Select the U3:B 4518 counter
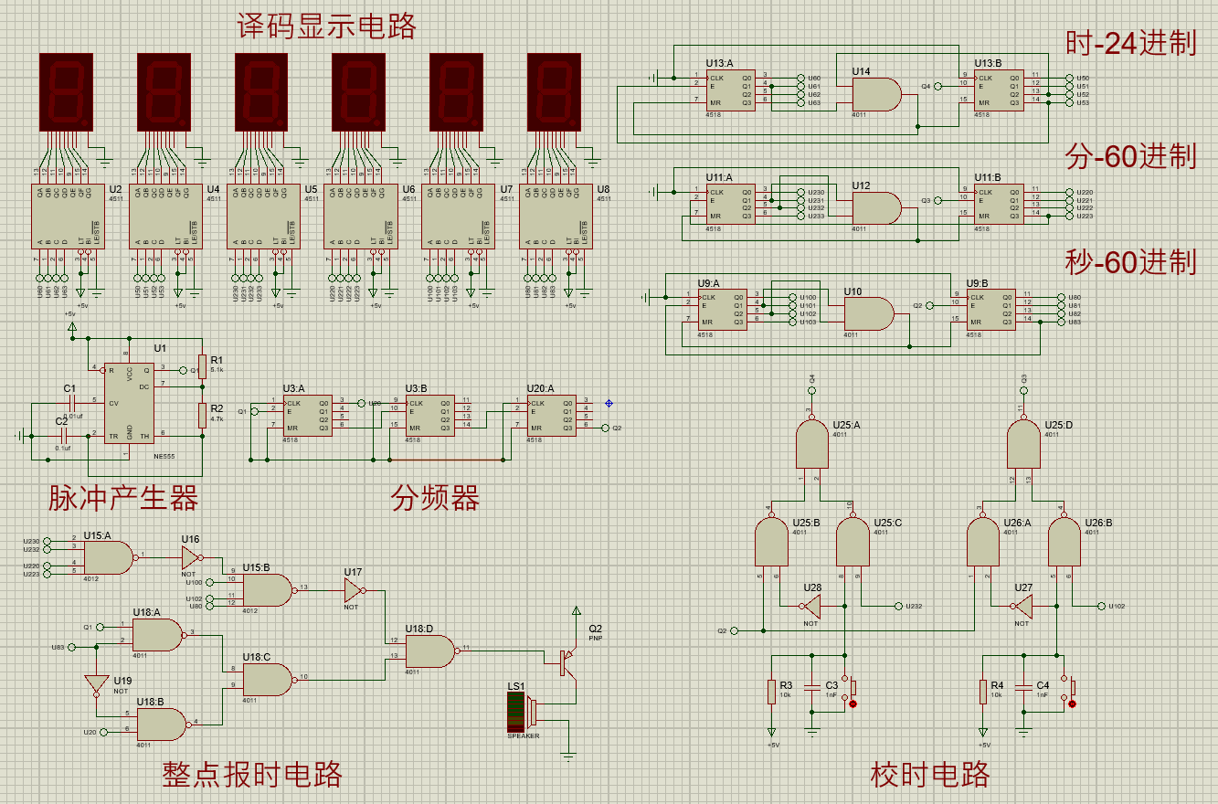 pos(429,416)
